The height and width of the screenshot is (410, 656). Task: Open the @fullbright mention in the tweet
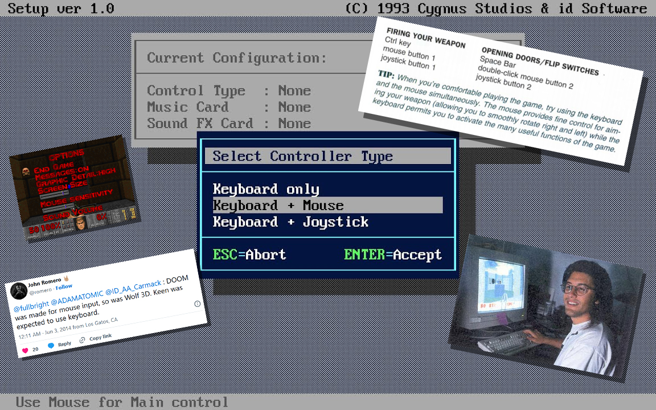(x=31, y=306)
